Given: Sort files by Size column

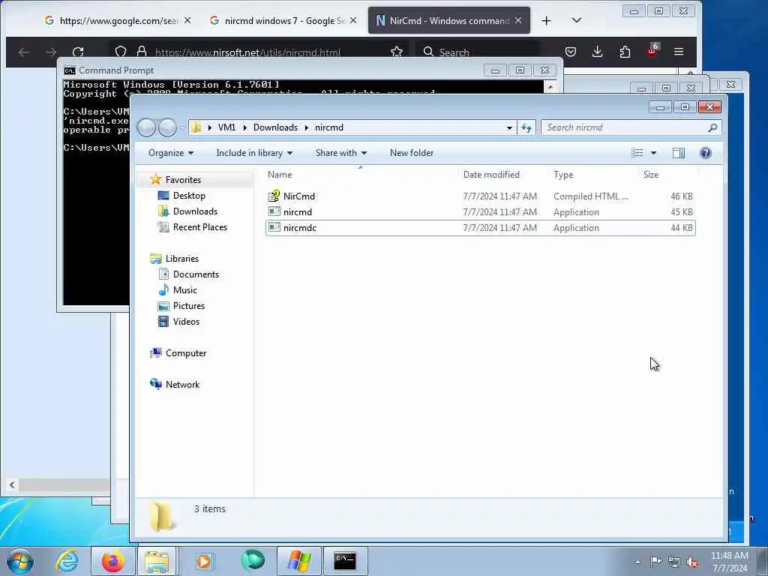Looking at the screenshot, I should 651,175.
